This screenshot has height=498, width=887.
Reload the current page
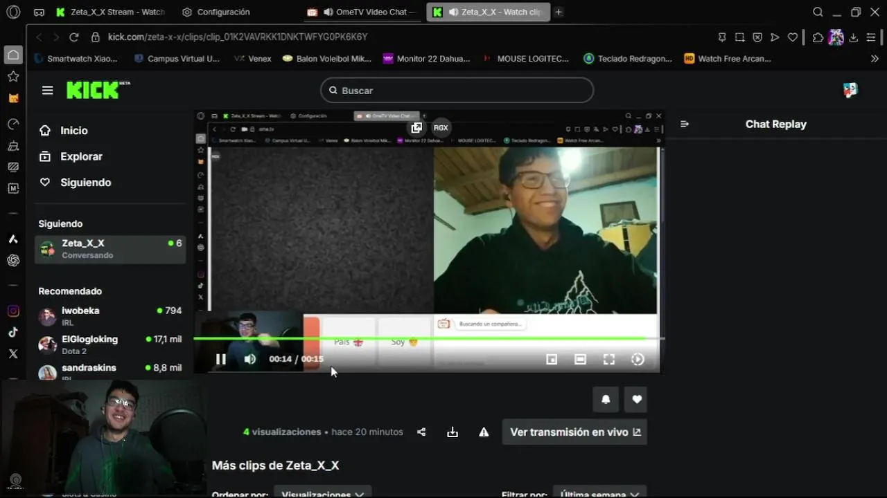tap(74, 37)
